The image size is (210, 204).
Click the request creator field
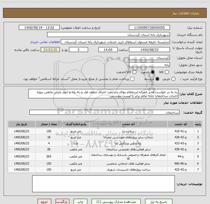pos(115,42)
